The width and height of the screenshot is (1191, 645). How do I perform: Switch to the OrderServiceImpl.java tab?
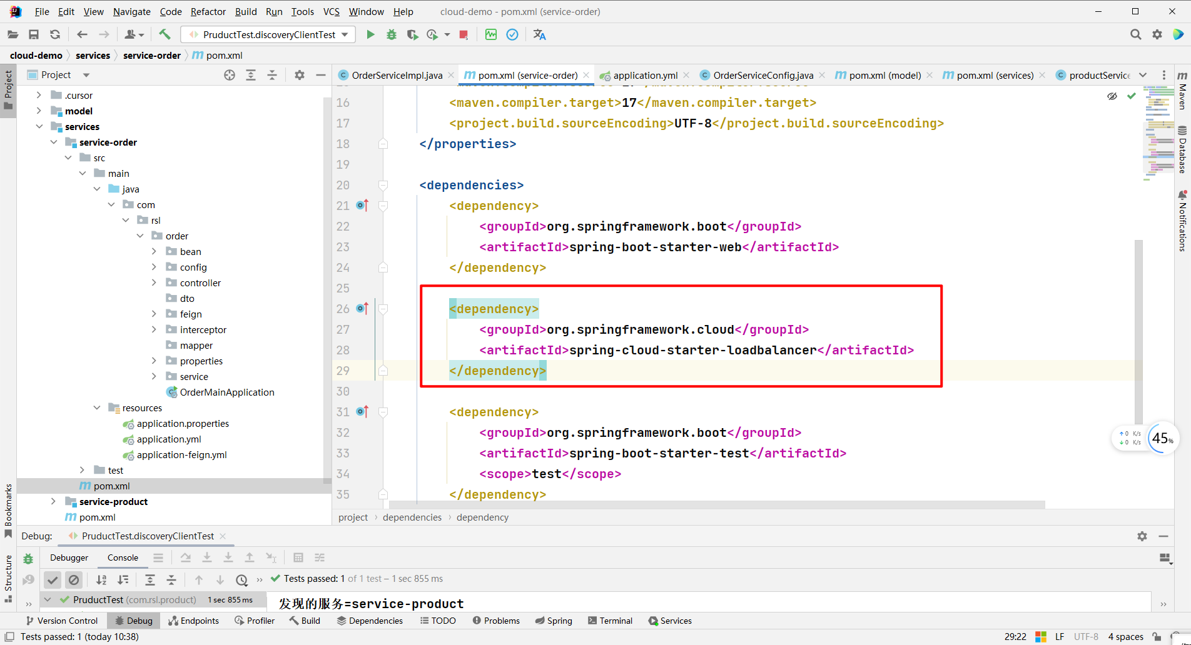(x=397, y=75)
